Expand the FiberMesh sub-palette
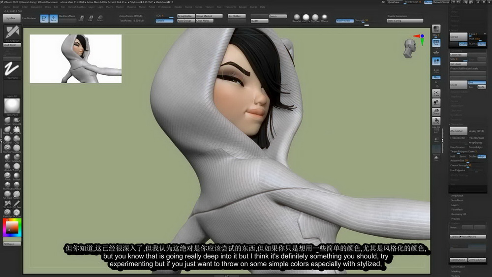 [457, 210]
